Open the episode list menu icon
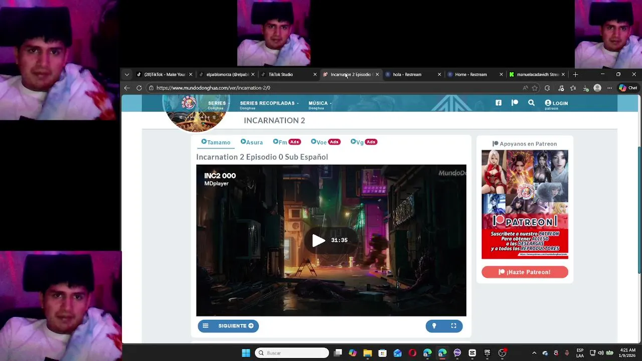 pyautogui.click(x=205, y=326)
